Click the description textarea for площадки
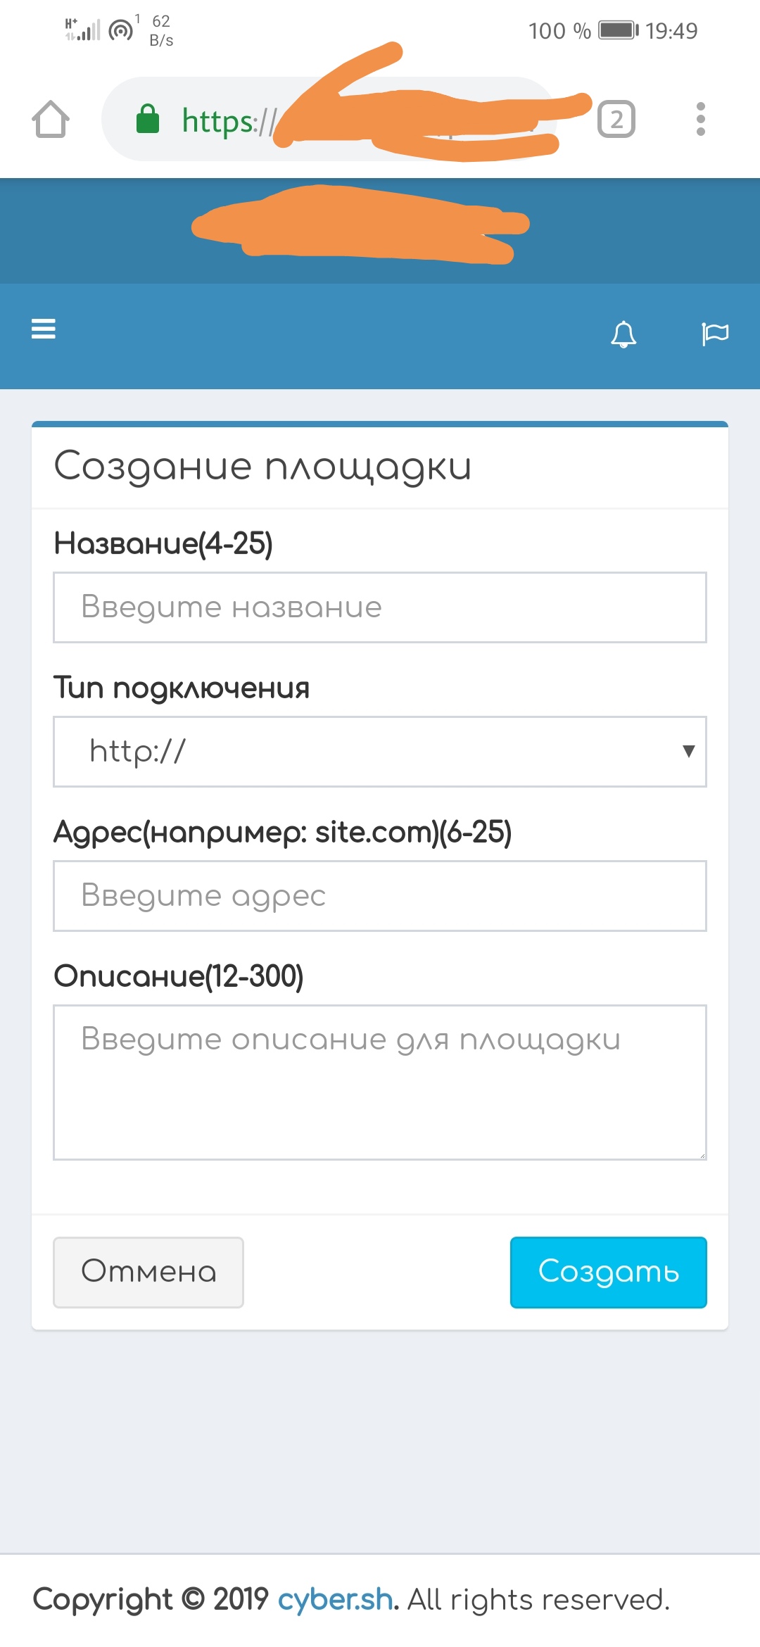The height and width of the screenshot is (1647, 760). click(x=380, y=1082)
